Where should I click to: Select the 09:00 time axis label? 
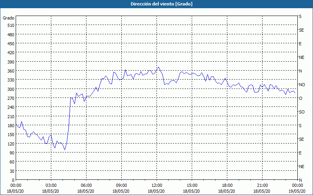click(x=122, y=185)
